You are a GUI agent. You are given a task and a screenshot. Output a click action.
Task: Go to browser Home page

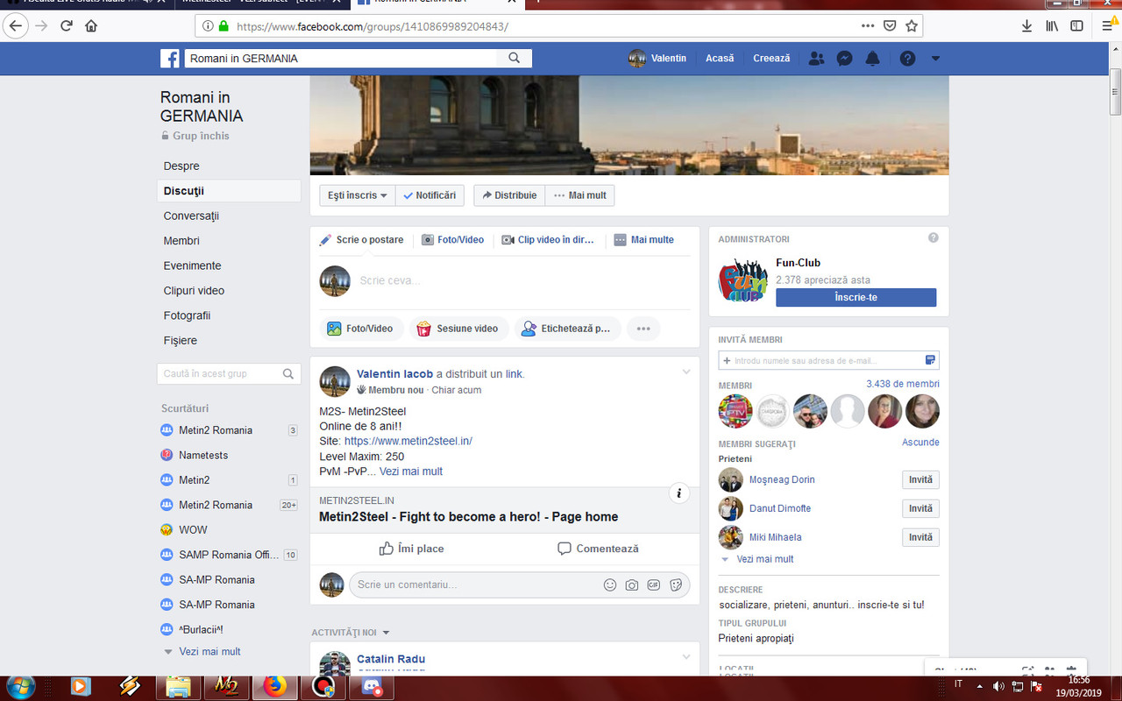[x=91, y=25]
